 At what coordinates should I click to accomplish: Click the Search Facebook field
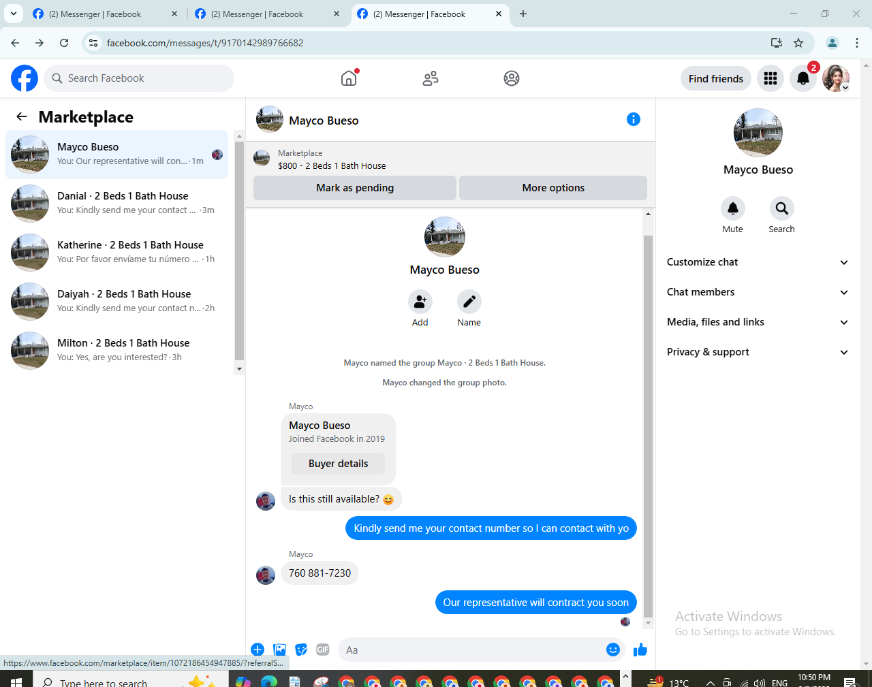[139, 78]
